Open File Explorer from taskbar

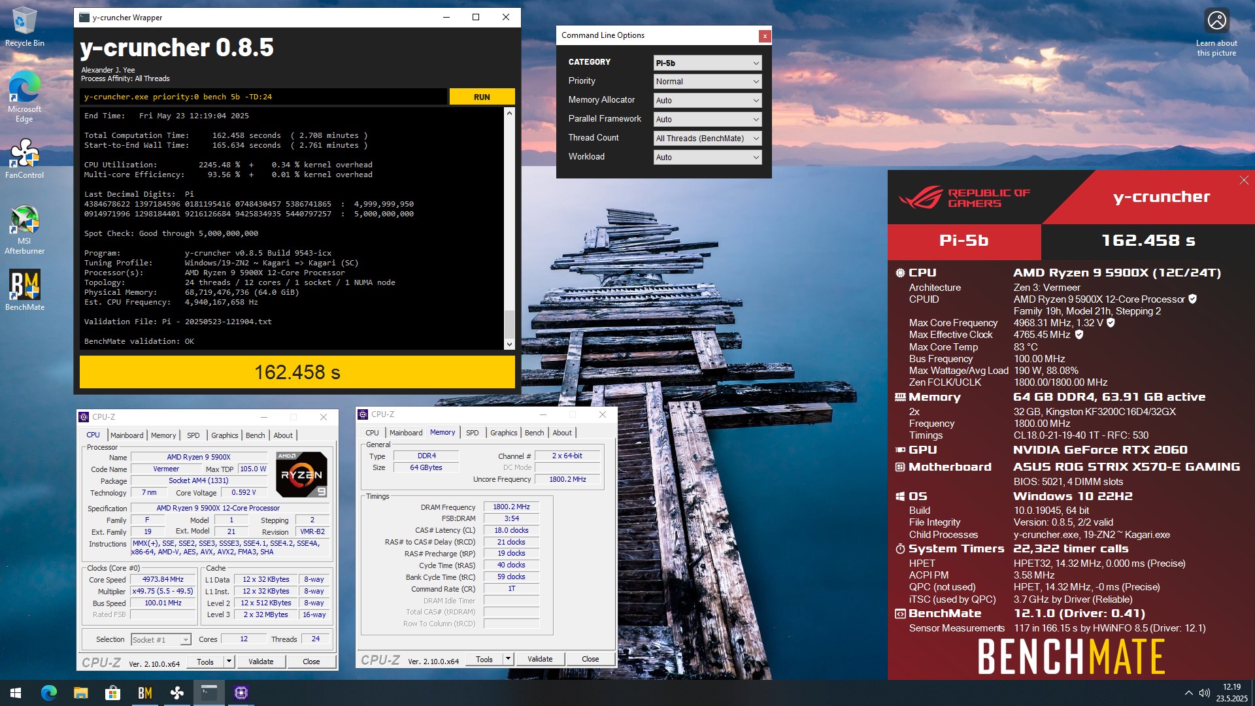(80, 693)
